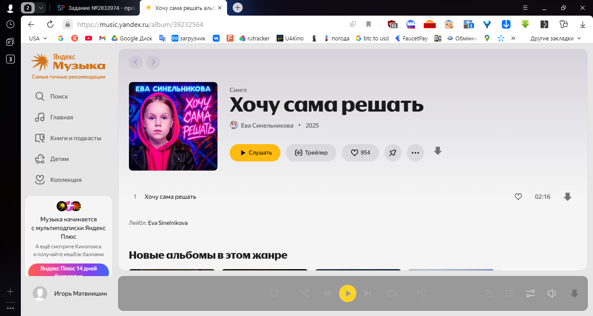This screenshot has height=316, width=593.
Task: Like the album with 954 likes
Action: tap(360, 153)
